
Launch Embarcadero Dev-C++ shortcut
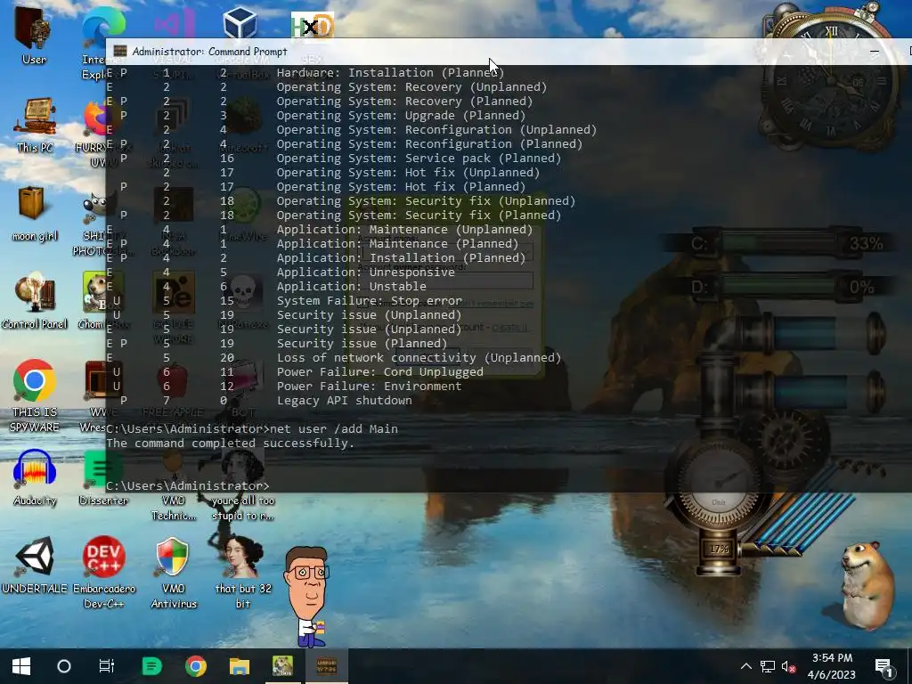103,571
